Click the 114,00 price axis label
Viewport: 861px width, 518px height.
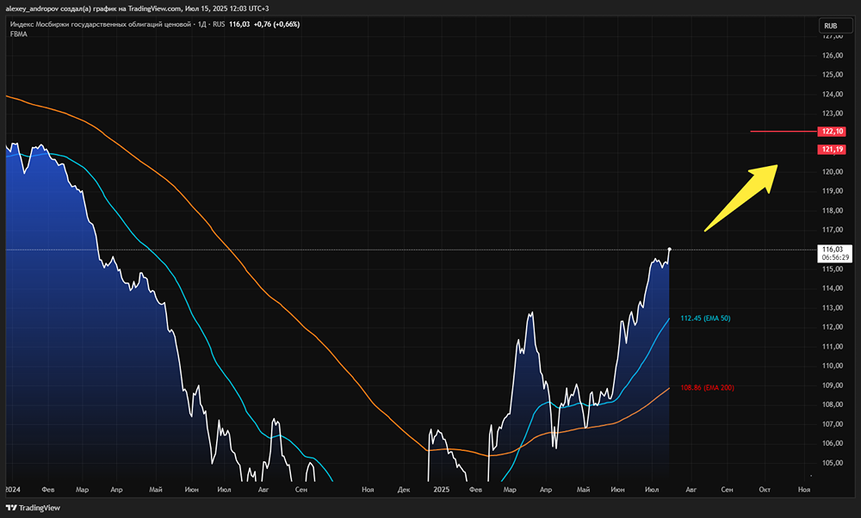pos(833,288)
